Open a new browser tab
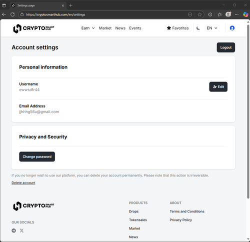The height and width of the screenshot is (242, 250). point(70,5)
